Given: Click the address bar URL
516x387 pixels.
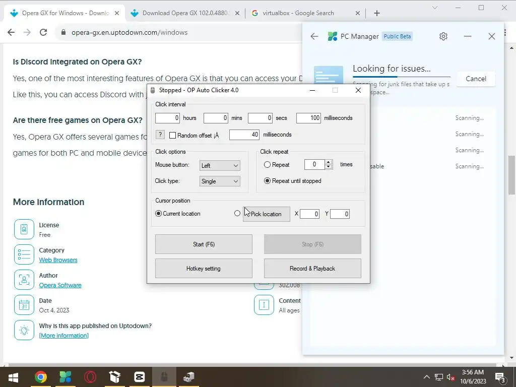Looking at the screenshot, I should [130, 32].
